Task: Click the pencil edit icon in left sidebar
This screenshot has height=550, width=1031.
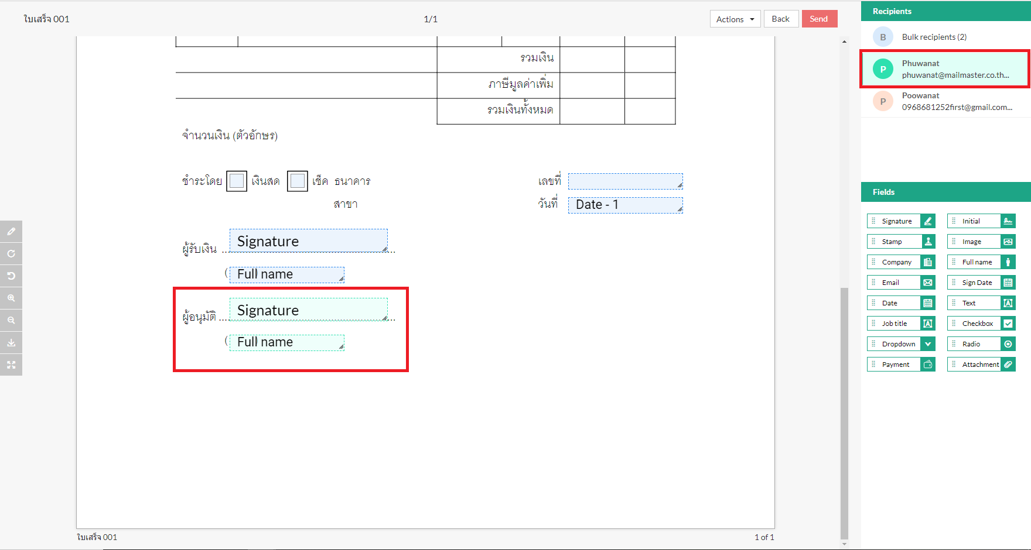Action: [x=11, y=232]
